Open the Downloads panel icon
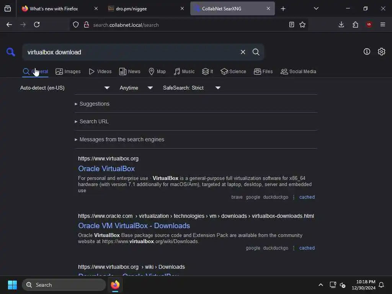Image resolution: width=392 pixels, height=294 pixels. [341, 24]
